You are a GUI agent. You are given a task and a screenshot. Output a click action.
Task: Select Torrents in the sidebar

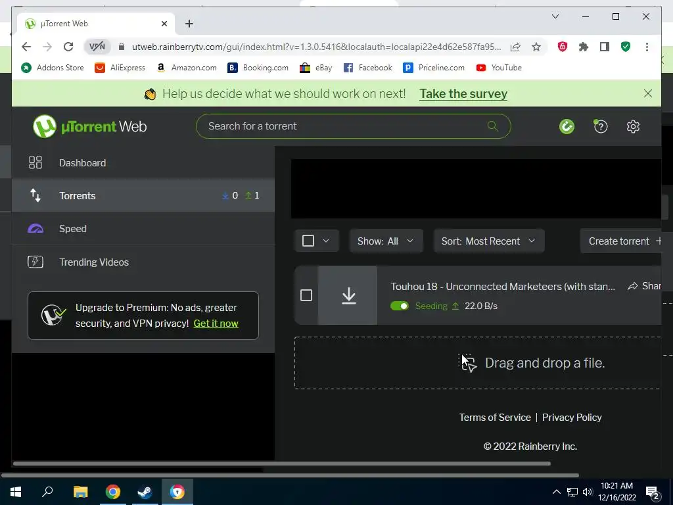coord(143,195)
